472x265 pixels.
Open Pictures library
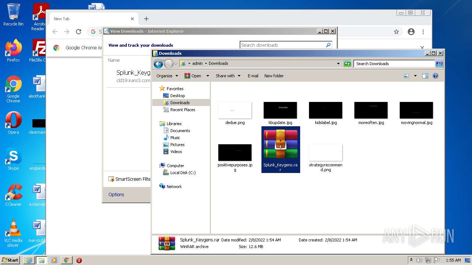pyautogui.click(x=174, y=145)
